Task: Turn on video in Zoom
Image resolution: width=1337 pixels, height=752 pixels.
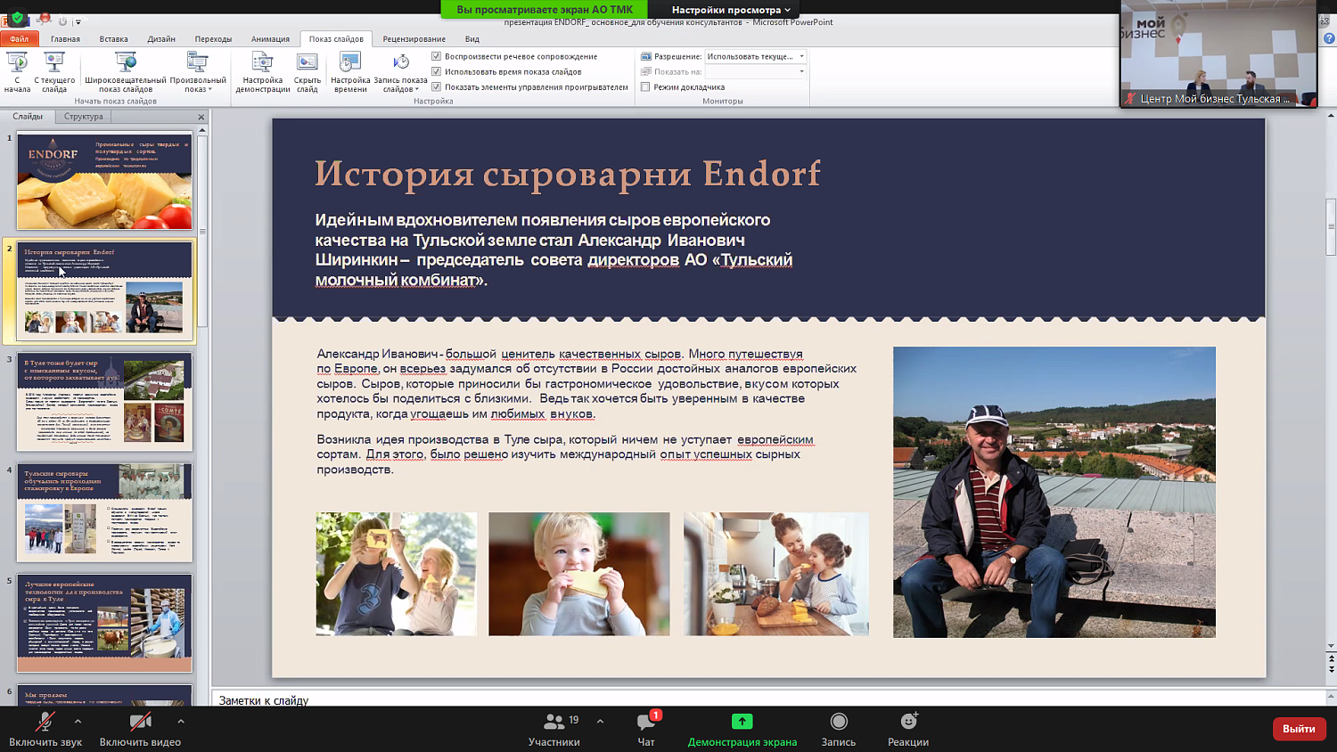Action: point(140,729)
